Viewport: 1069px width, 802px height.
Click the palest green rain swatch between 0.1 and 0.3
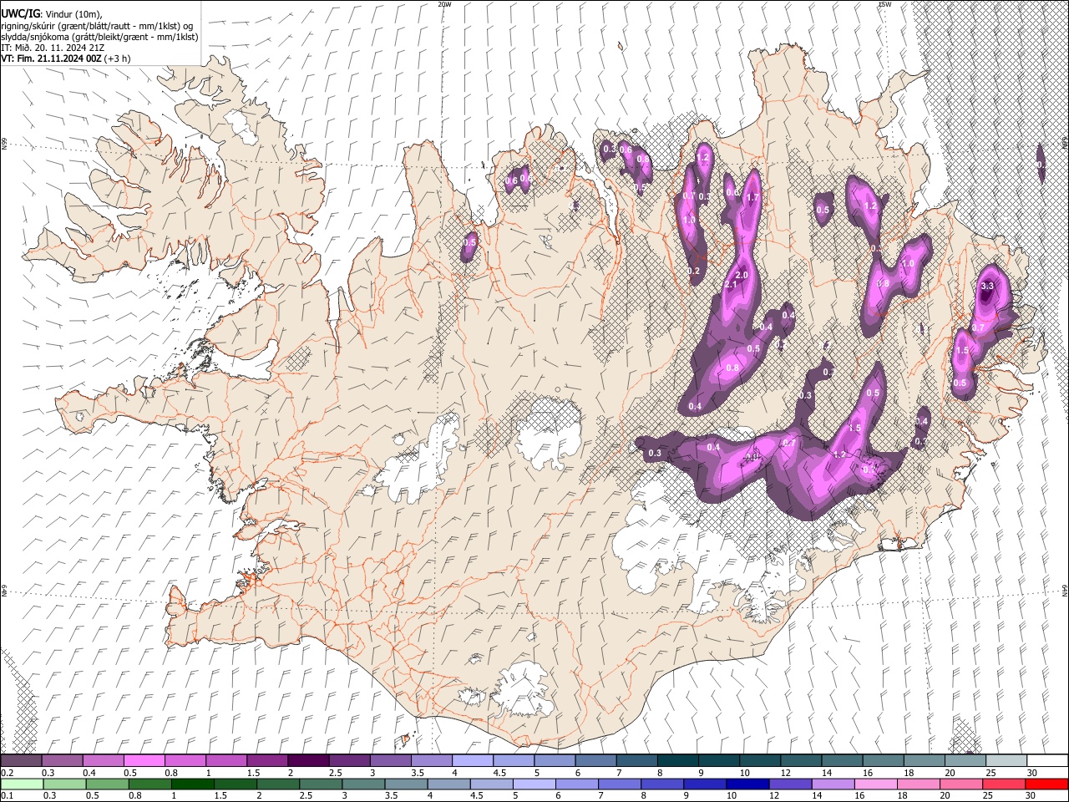pyautogui.click(x=22, y=784)
